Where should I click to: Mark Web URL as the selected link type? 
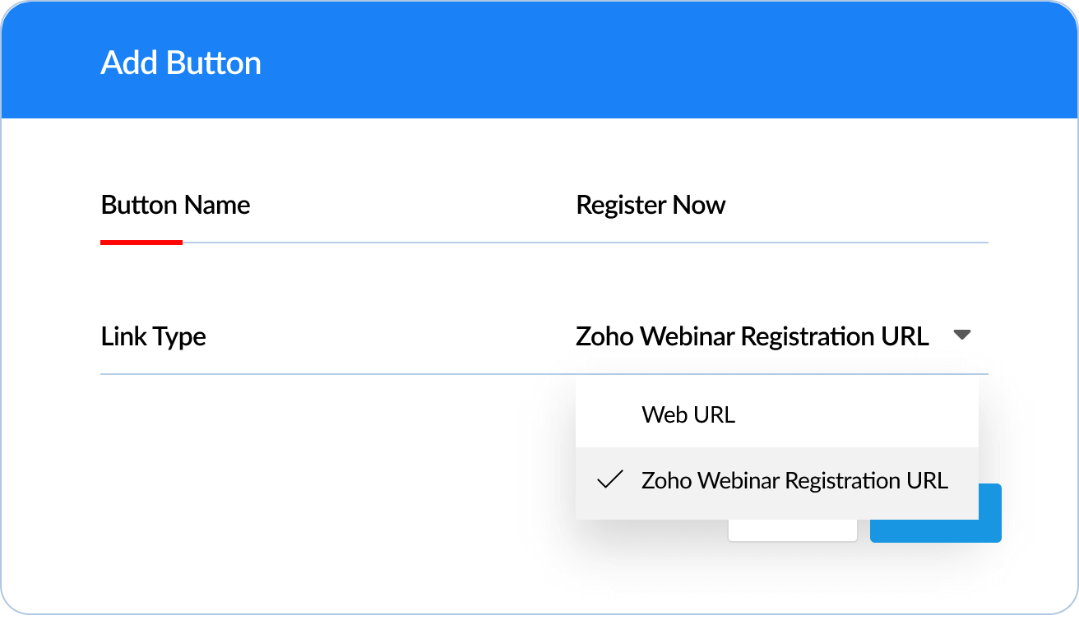click(x=688, y=414)
